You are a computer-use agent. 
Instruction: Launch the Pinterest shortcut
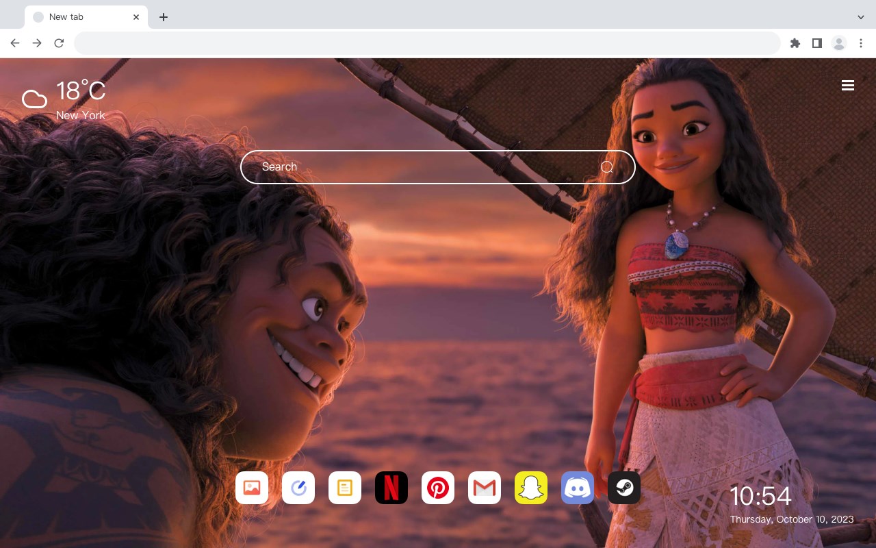(438, 488)
